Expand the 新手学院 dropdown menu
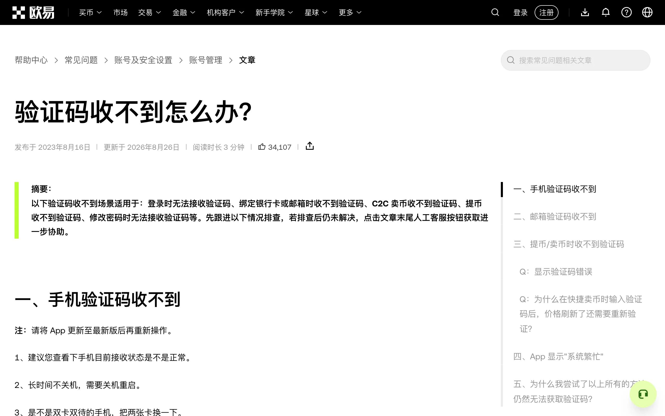Screen dimensions: 665x416 click(x=274, y=12)
